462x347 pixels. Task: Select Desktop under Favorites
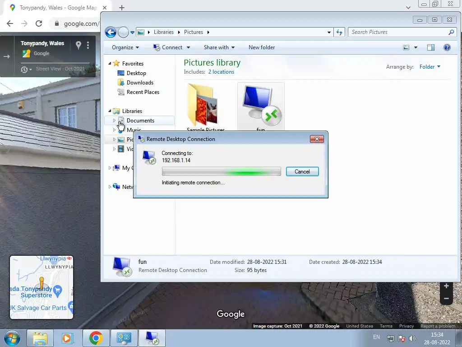pyautogui.click(x=136, y=73)
